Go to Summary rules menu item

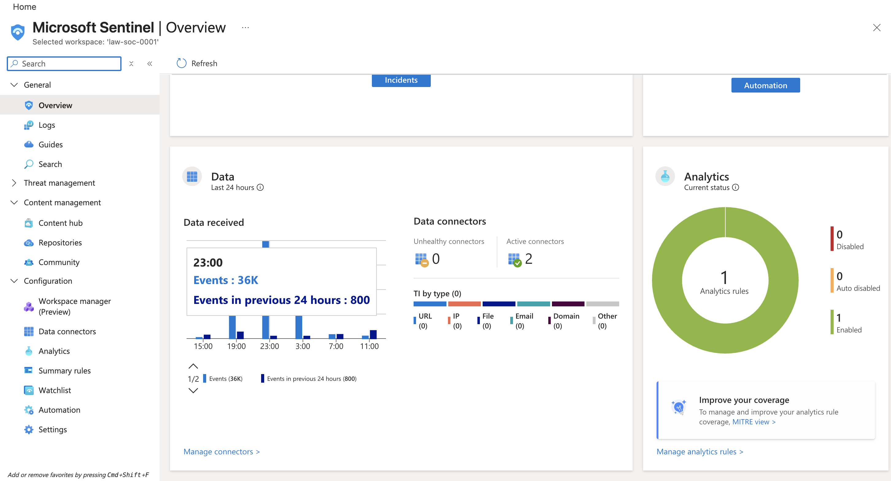click(65, 370)
